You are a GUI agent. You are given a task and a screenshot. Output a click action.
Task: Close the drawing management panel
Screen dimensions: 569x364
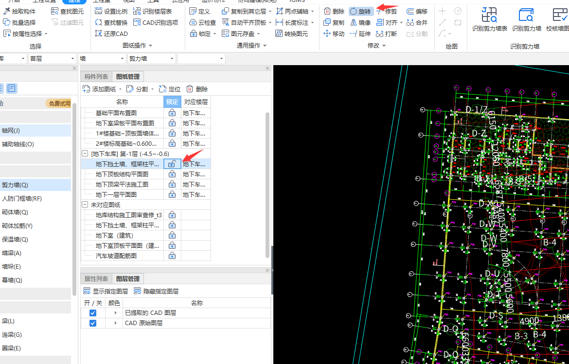tap(268, 68)
